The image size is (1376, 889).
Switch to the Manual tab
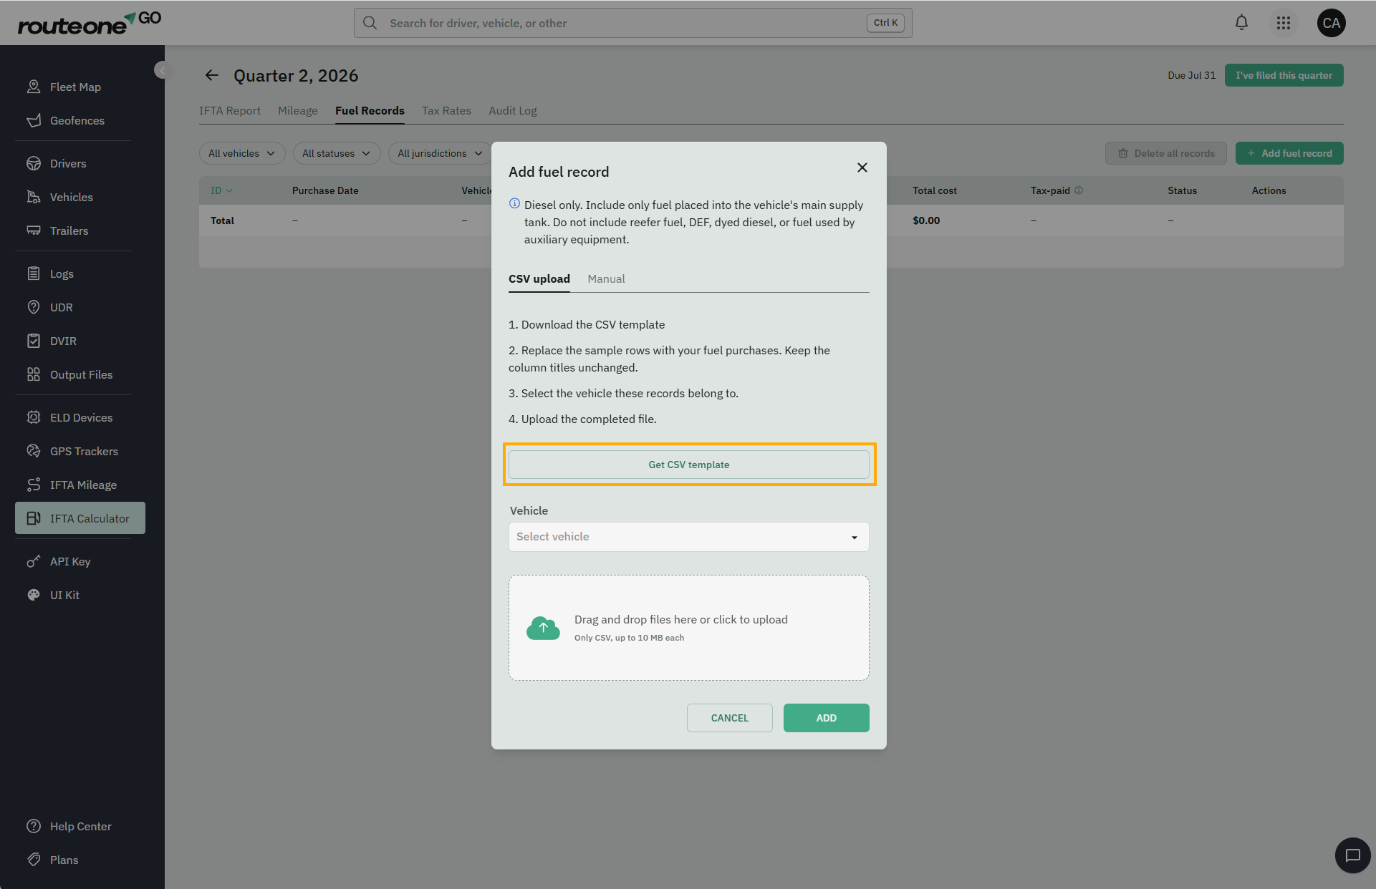[606, 278]
